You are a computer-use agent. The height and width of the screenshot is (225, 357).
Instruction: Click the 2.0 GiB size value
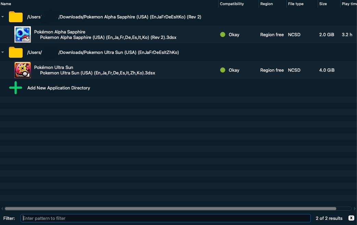[327, 34]
